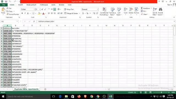Click AutoSum
This screenshot has width=176, height=99.
pos(145,8)
